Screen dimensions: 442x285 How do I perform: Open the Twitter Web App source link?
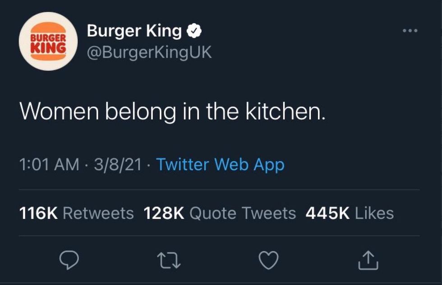click(x=220, y=165)
